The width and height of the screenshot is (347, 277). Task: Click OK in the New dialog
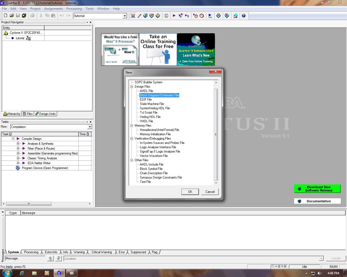pyautogui.click(x=190, y=192)
